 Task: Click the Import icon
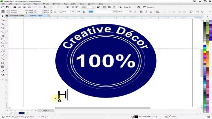67,7
